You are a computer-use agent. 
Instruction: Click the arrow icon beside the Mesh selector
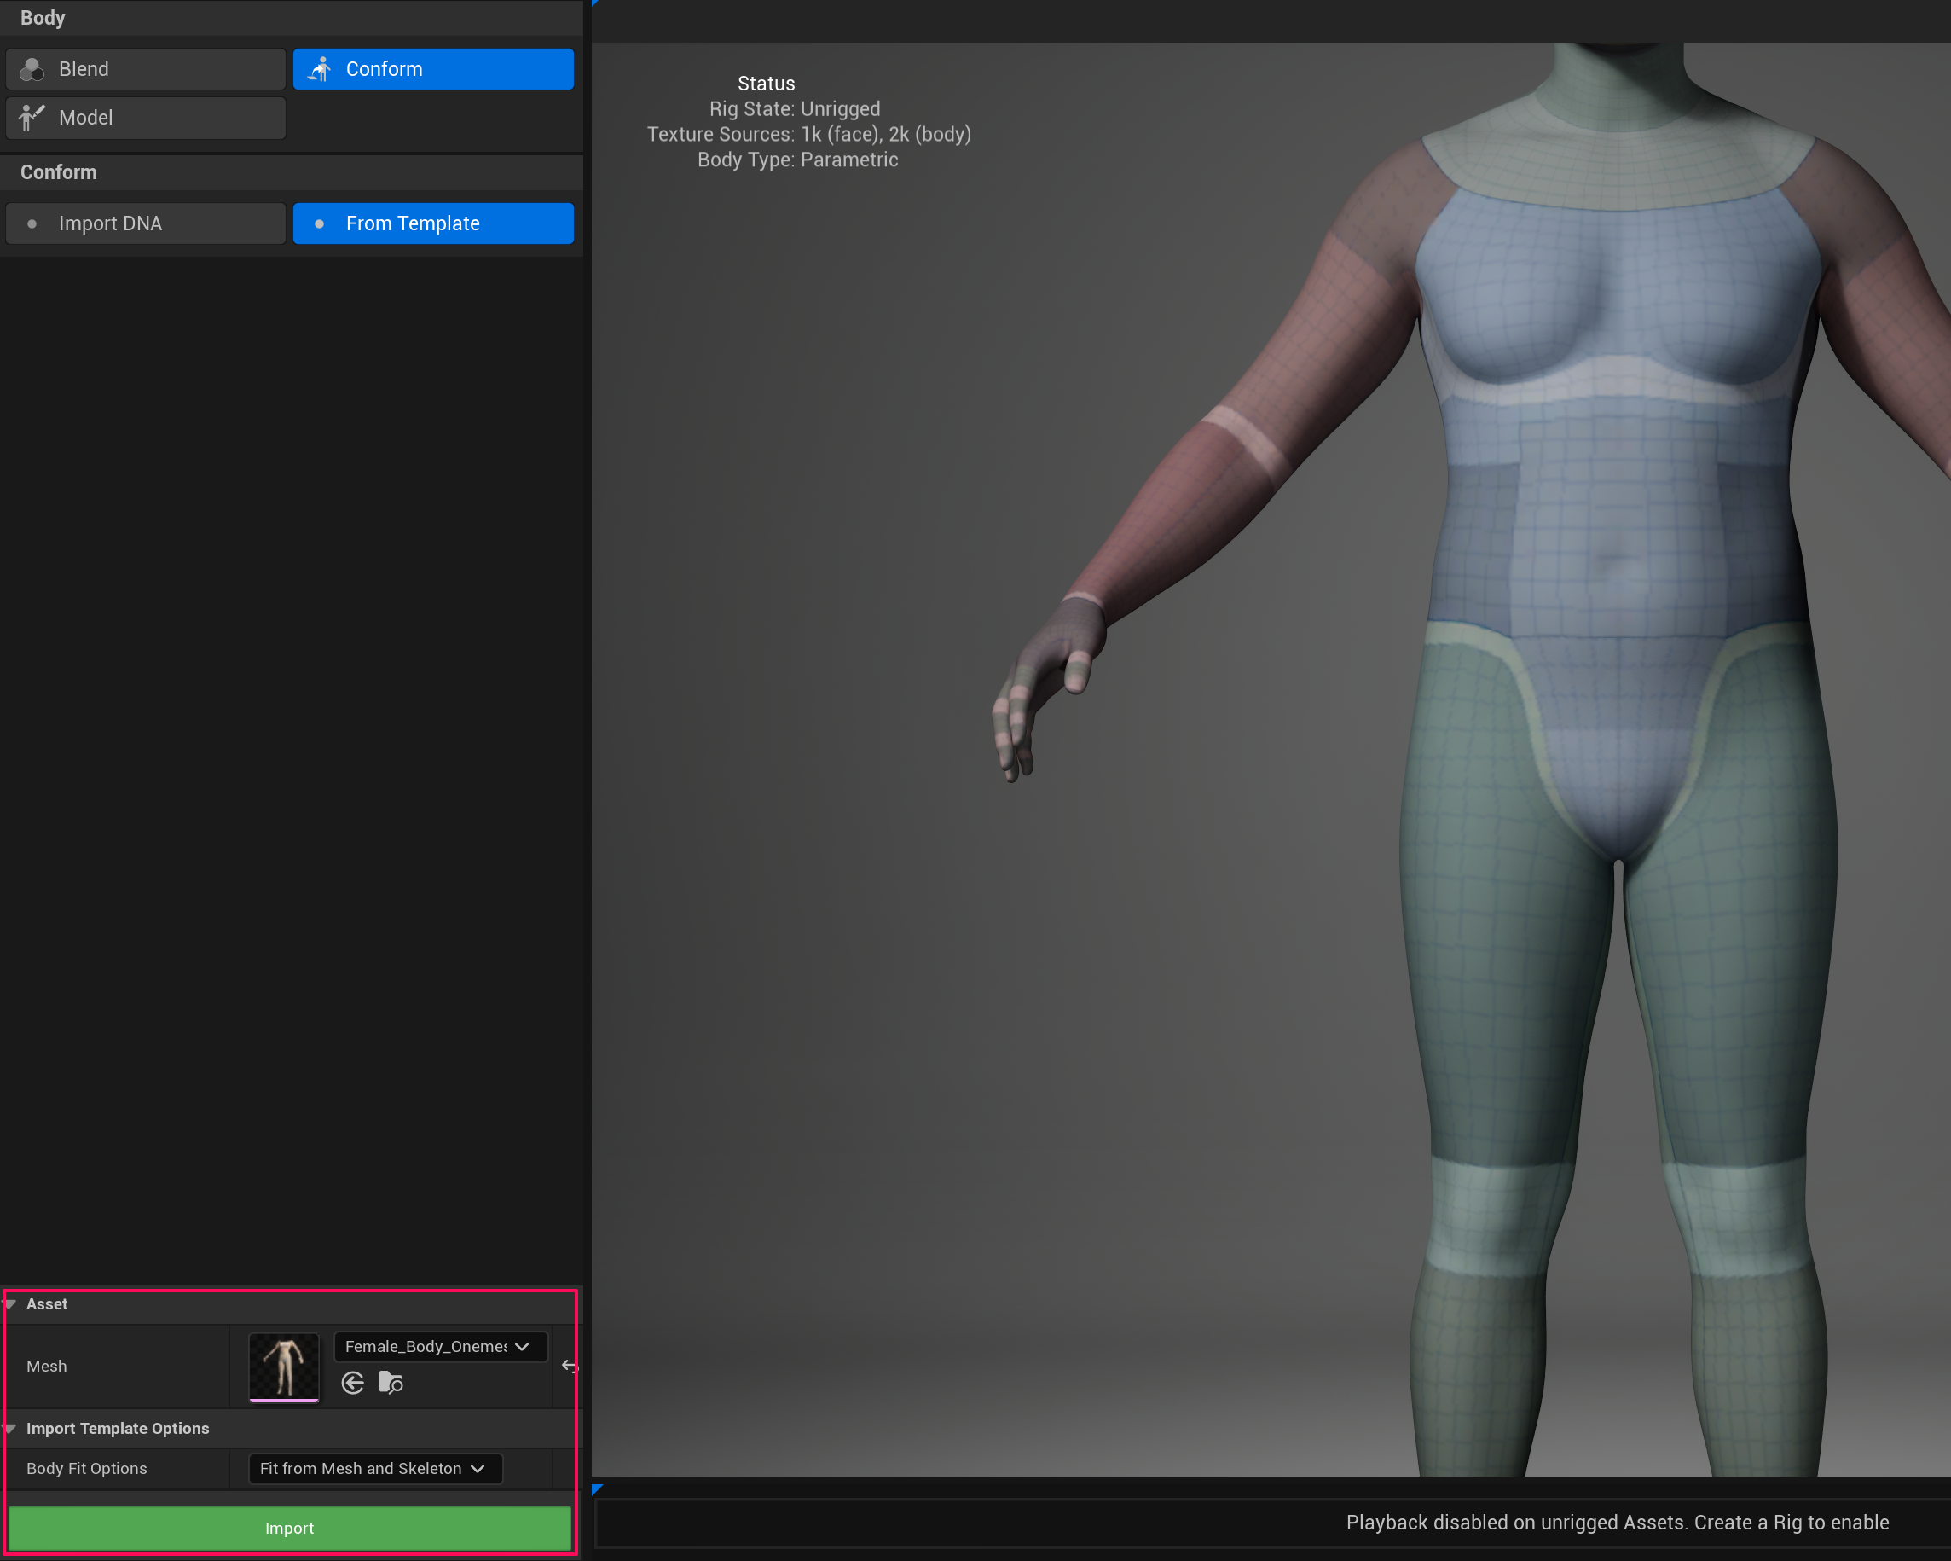pos(570,1366)
